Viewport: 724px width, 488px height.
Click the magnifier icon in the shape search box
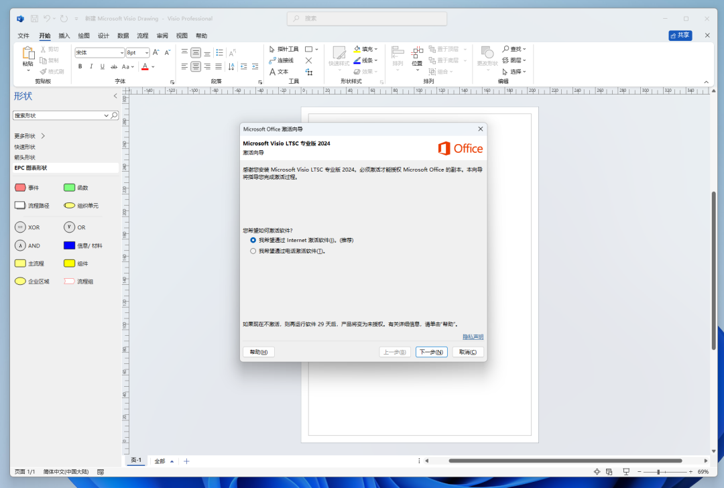click(114, 115)
